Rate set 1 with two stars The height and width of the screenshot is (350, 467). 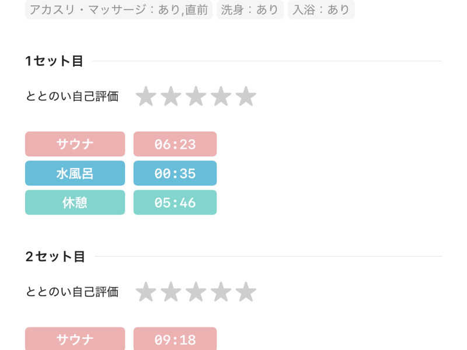click(170, 96)
